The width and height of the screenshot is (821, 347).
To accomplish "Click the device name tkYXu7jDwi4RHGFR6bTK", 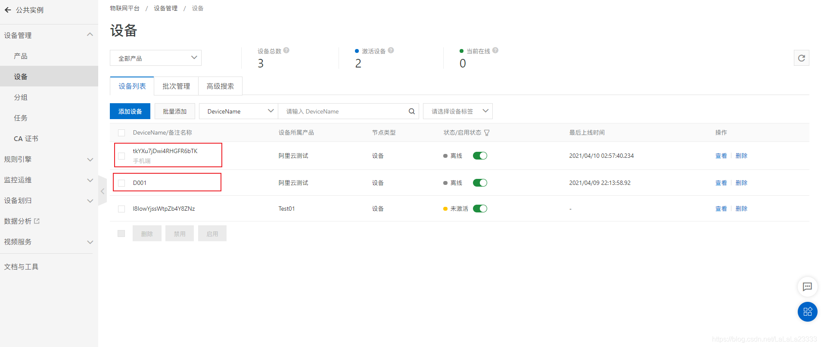I will (x=165, y=151).
